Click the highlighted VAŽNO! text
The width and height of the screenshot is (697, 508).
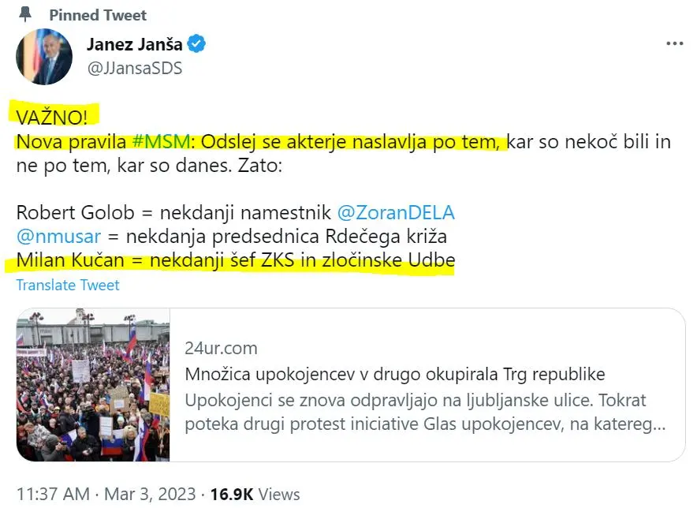point(52,118)
